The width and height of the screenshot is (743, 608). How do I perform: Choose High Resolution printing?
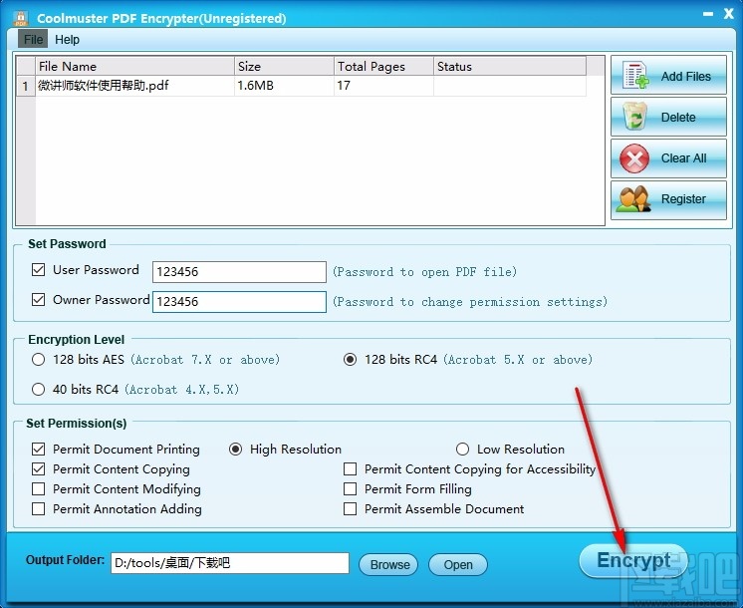coord(235,449)
